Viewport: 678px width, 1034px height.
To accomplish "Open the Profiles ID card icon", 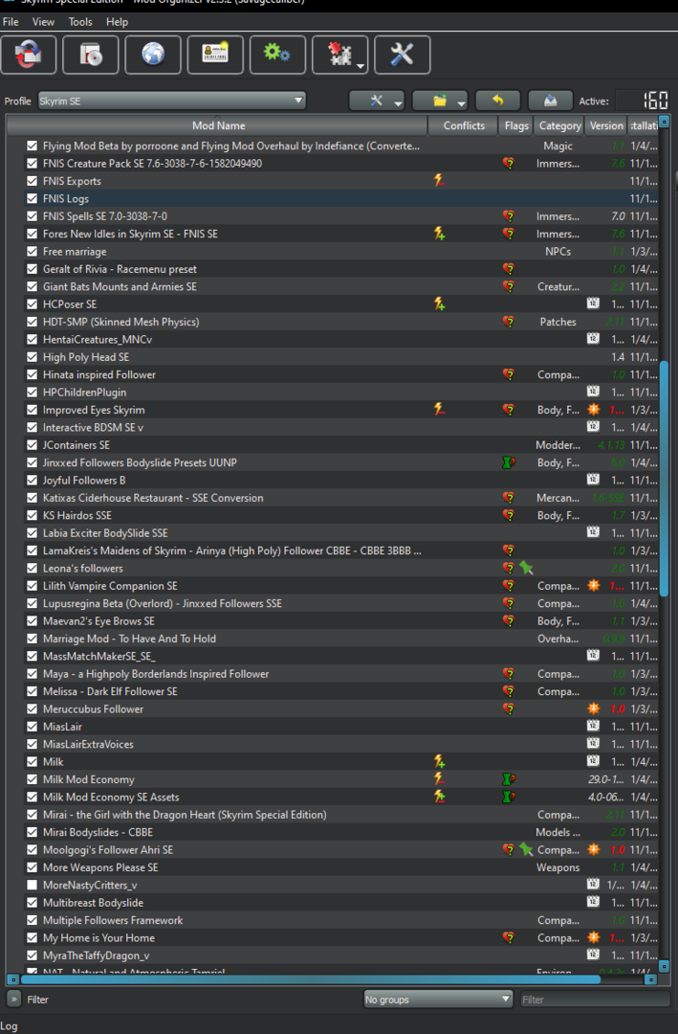I will [215, 55].
